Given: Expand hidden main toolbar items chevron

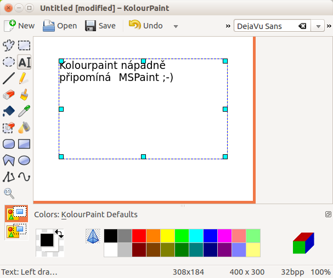Looking at the screenshot, I should pyautogui.click(x=228, y=26).
